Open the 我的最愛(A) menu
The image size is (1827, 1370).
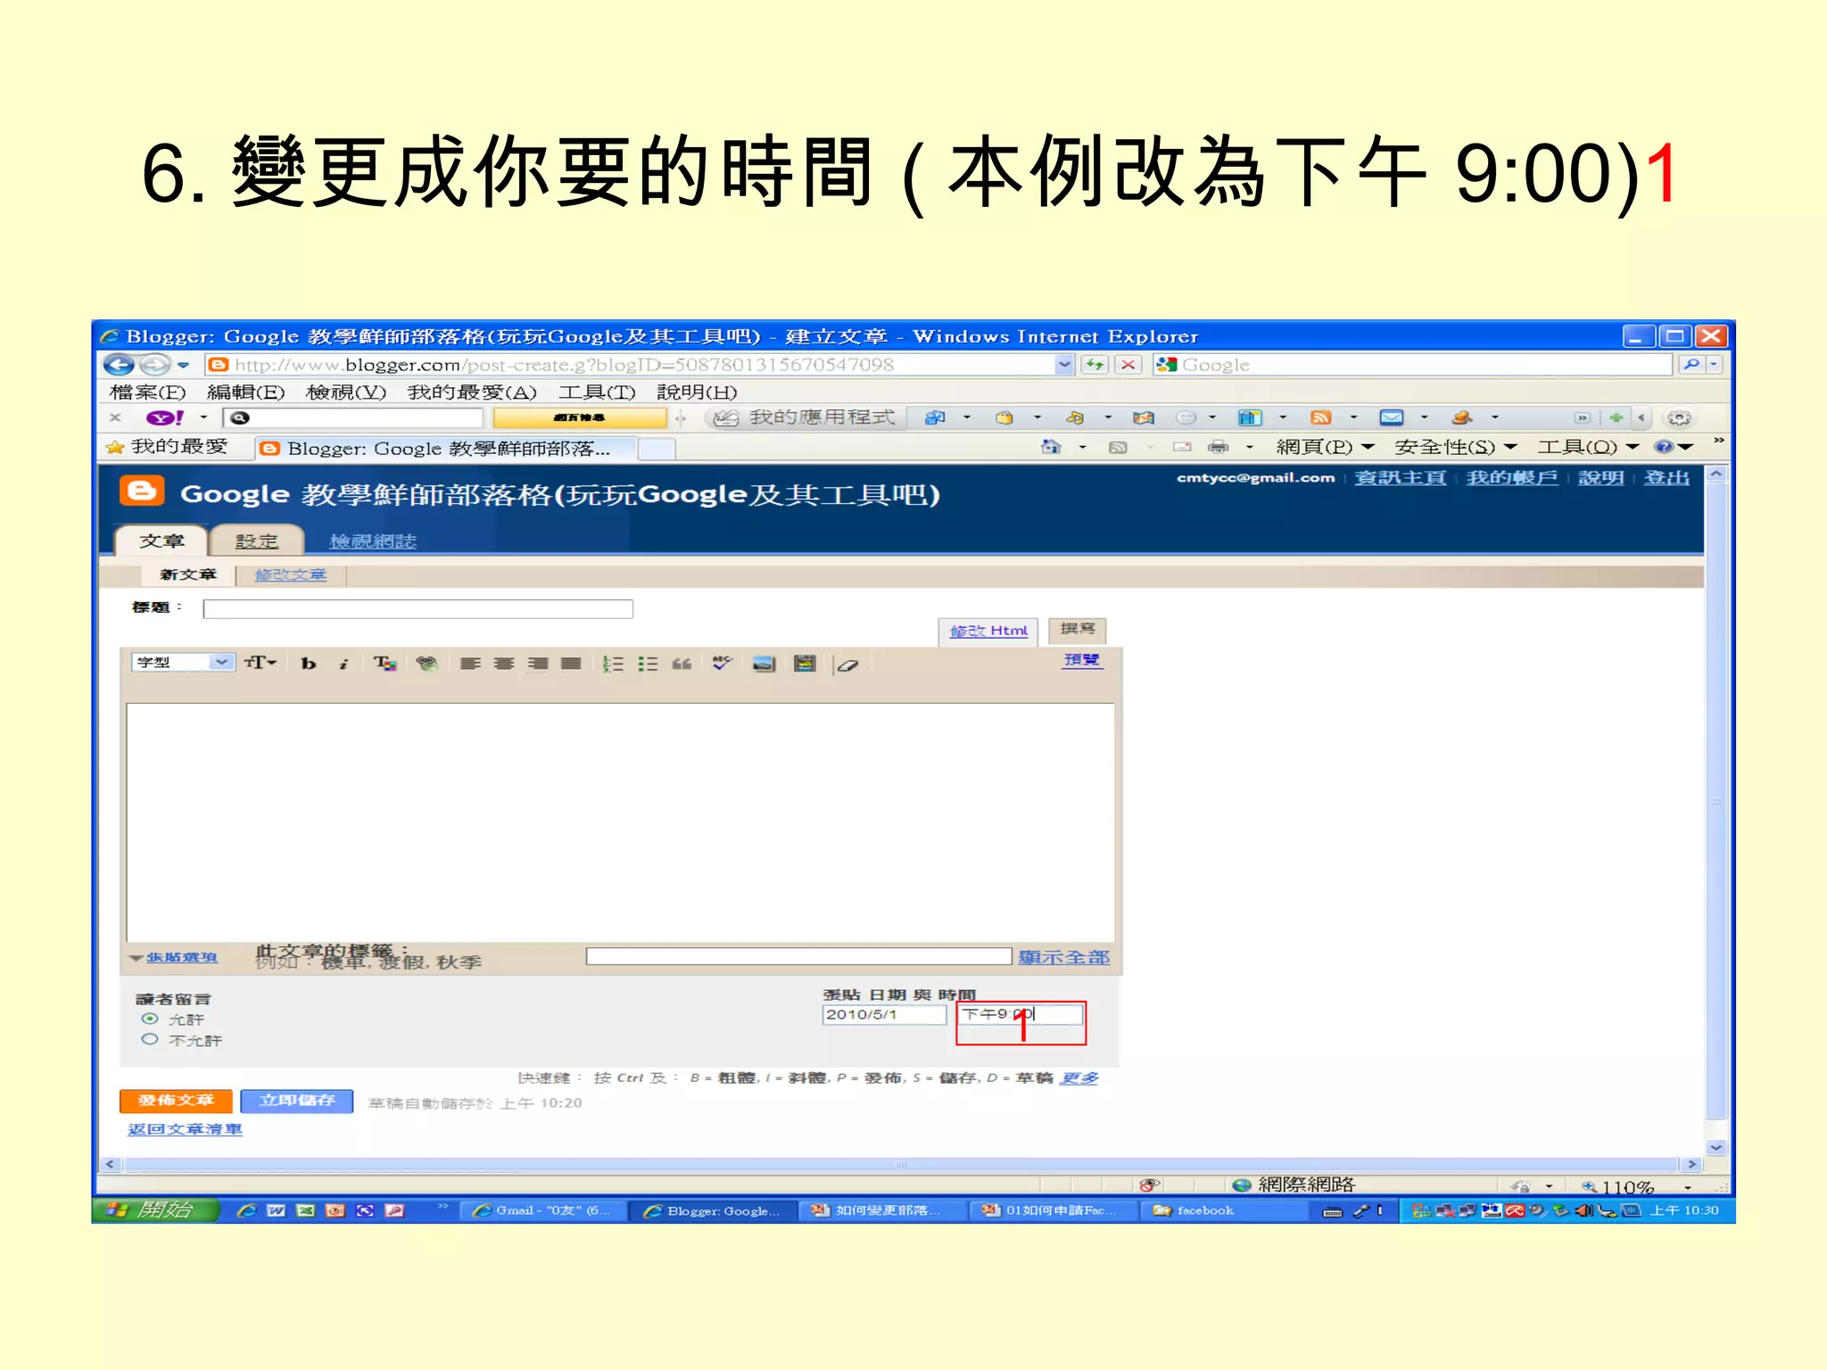(472, 392)
